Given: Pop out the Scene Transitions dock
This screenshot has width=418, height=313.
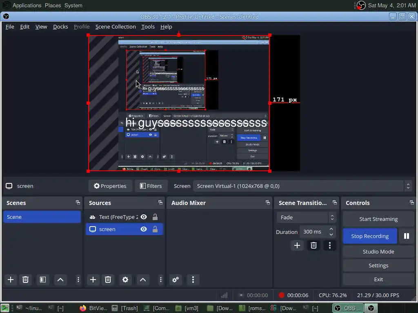Looking at the screenshot, I should (335, 203).
